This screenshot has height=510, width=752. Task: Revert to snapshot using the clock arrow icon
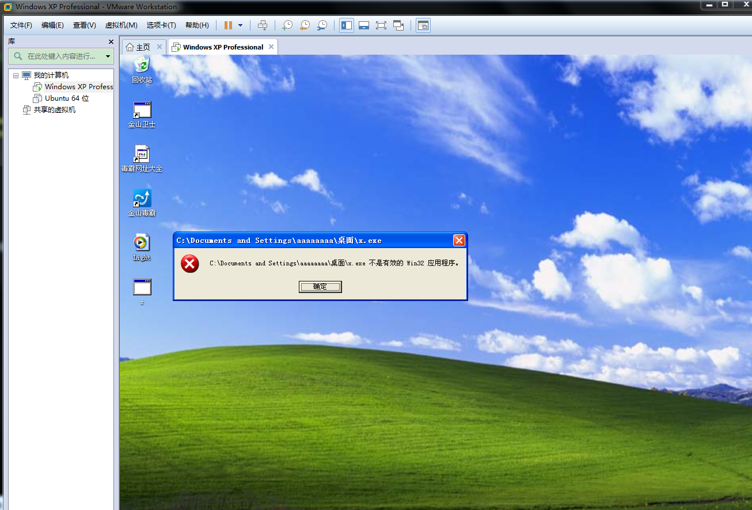coord(305,25)
